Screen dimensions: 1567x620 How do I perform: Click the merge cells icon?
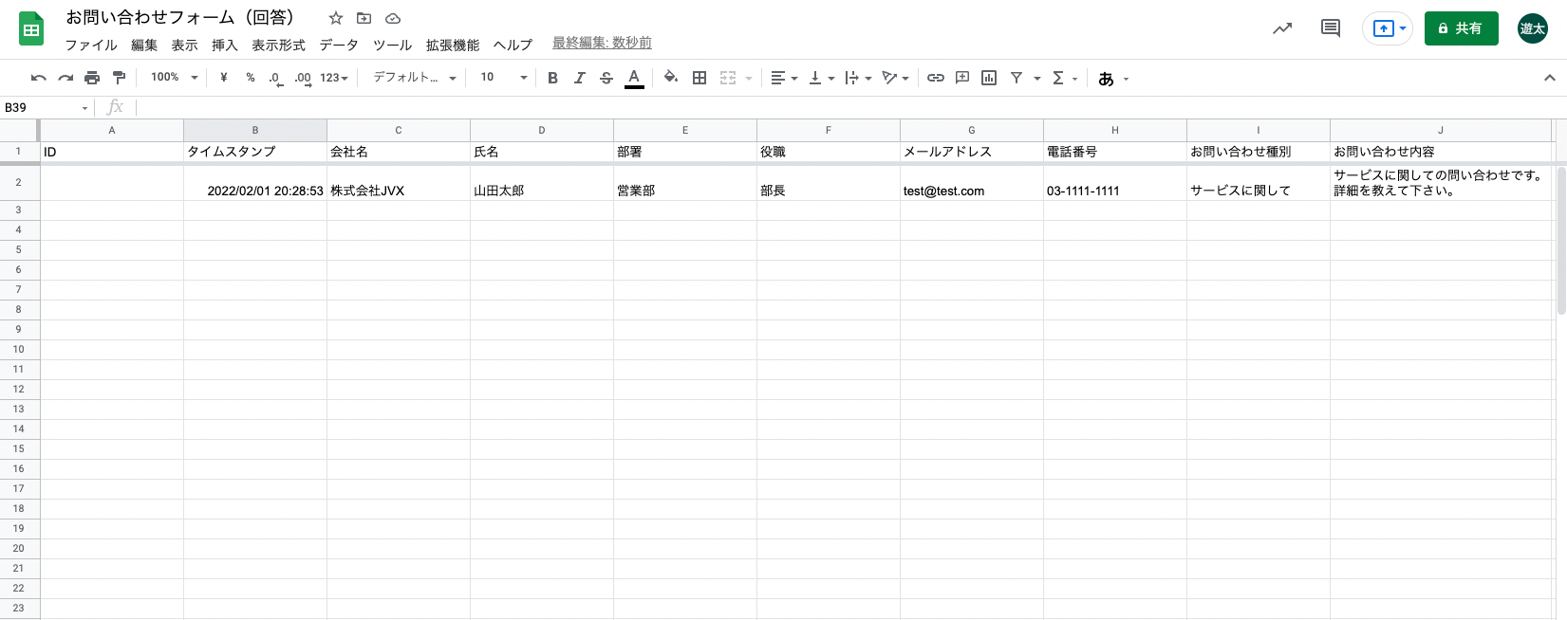click(728, 78)
